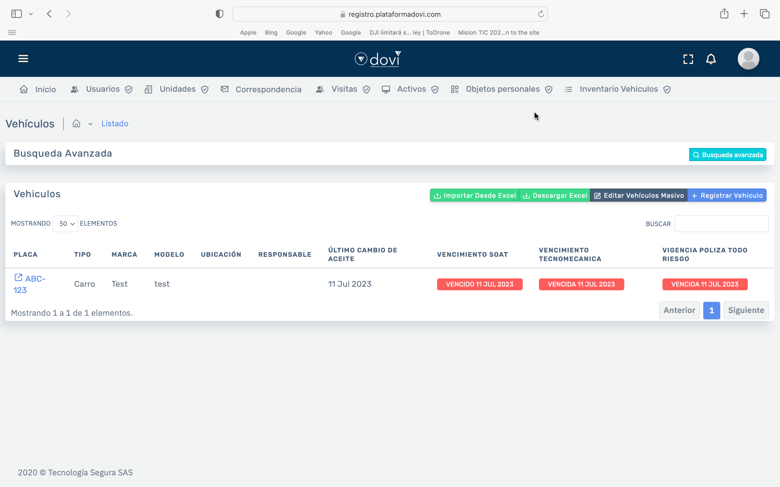Open the Inventario Vehiculos menu
Screen dimensions: 780x487
[618, 89]
